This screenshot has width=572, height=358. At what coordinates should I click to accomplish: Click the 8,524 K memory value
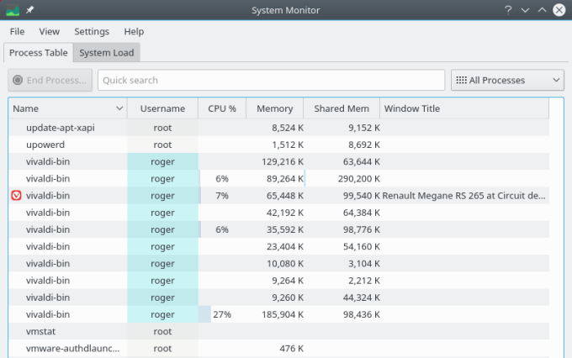[288, 128]
